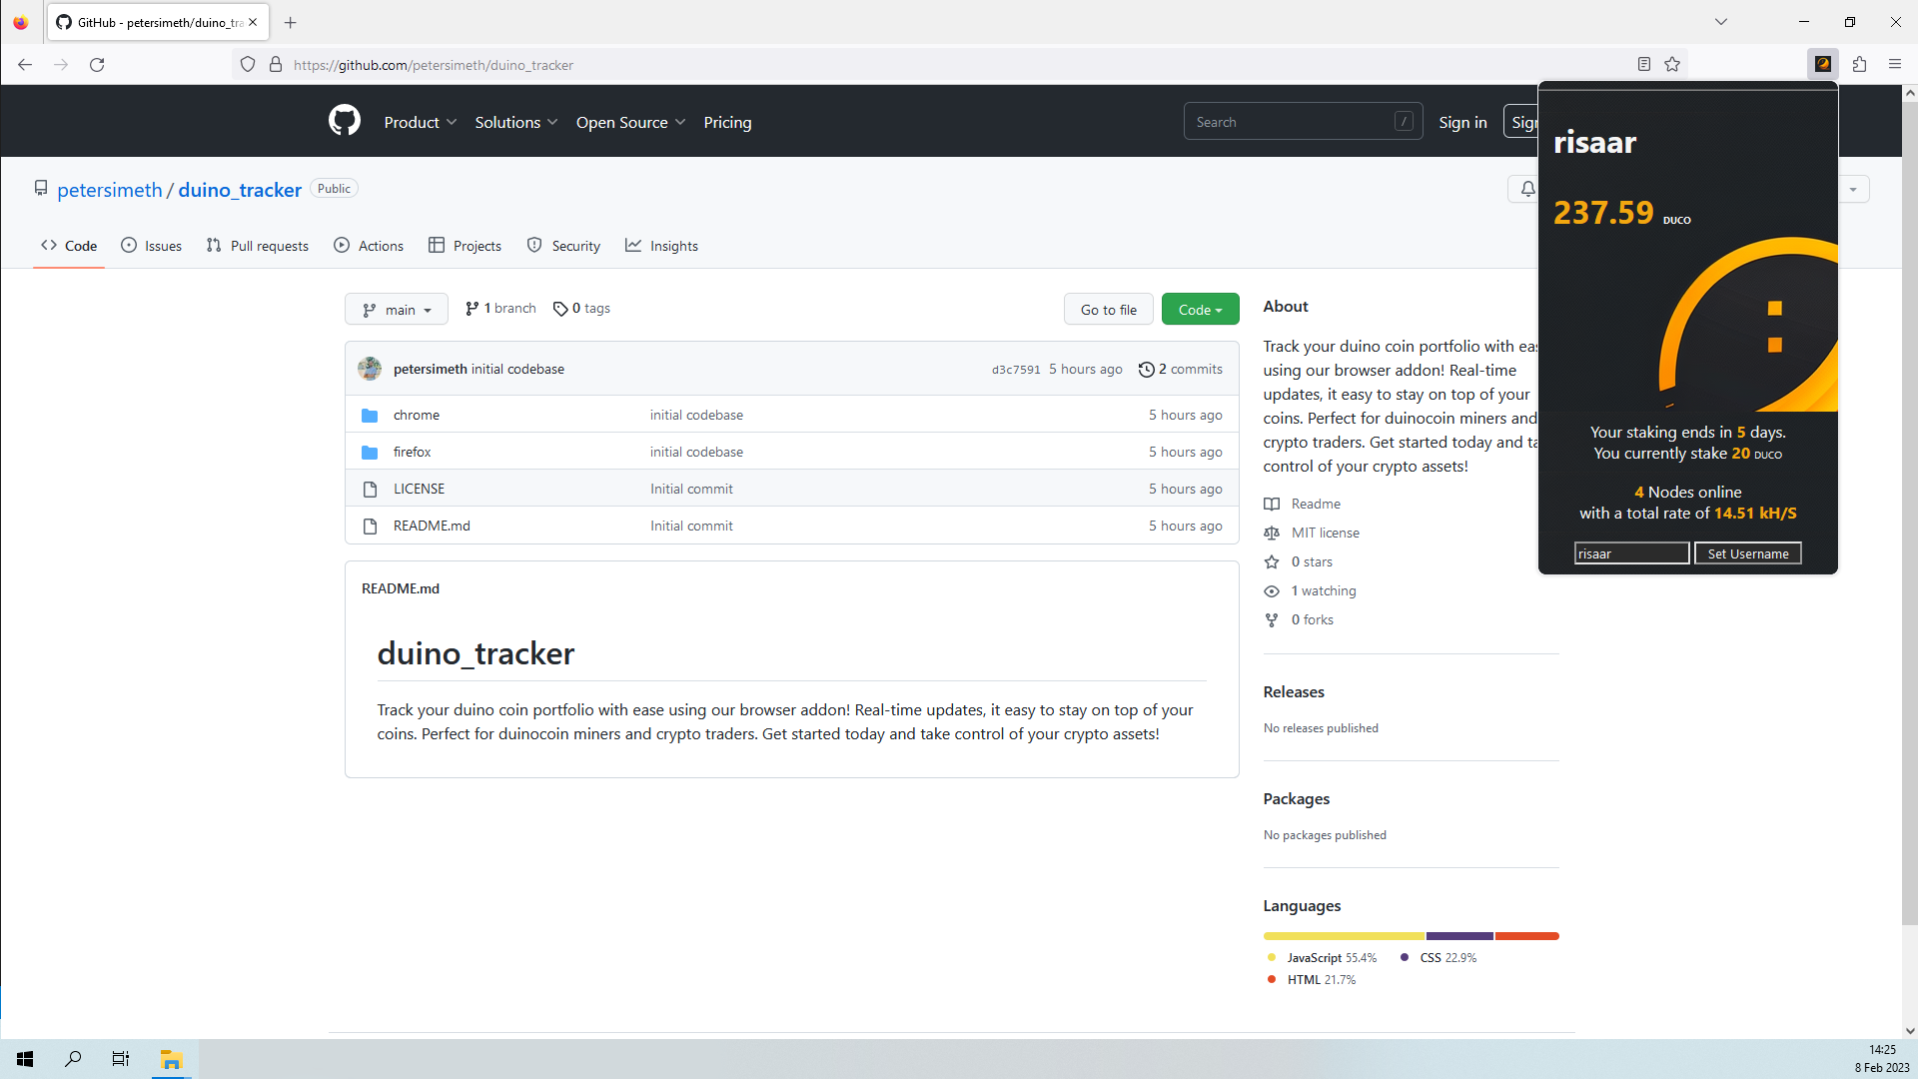The height and width of the screenshot is (1079, 1918).
Task: Click petersimeth avatar in commit row
Action: tap(370, 369)
